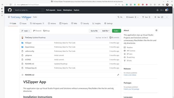Open the .gitignore file
The image size is (174, 98).
pyautogui.click(x=28, y=55)
